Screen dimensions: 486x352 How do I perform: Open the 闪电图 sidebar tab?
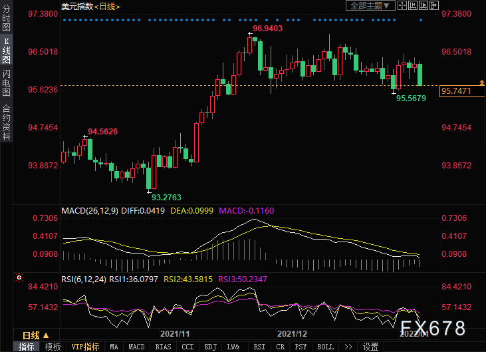(6, 83)
